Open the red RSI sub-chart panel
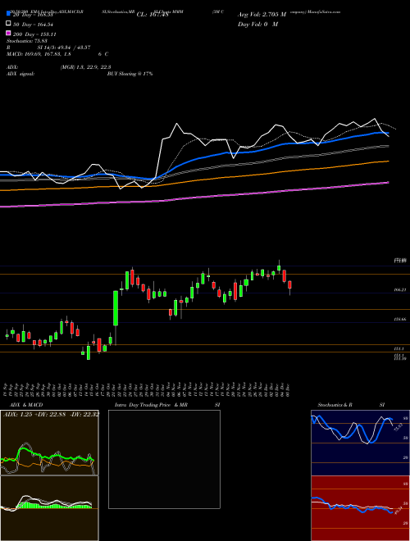Image resolution: width=410 pixels, height=541 pixels. tap(360, 508)
